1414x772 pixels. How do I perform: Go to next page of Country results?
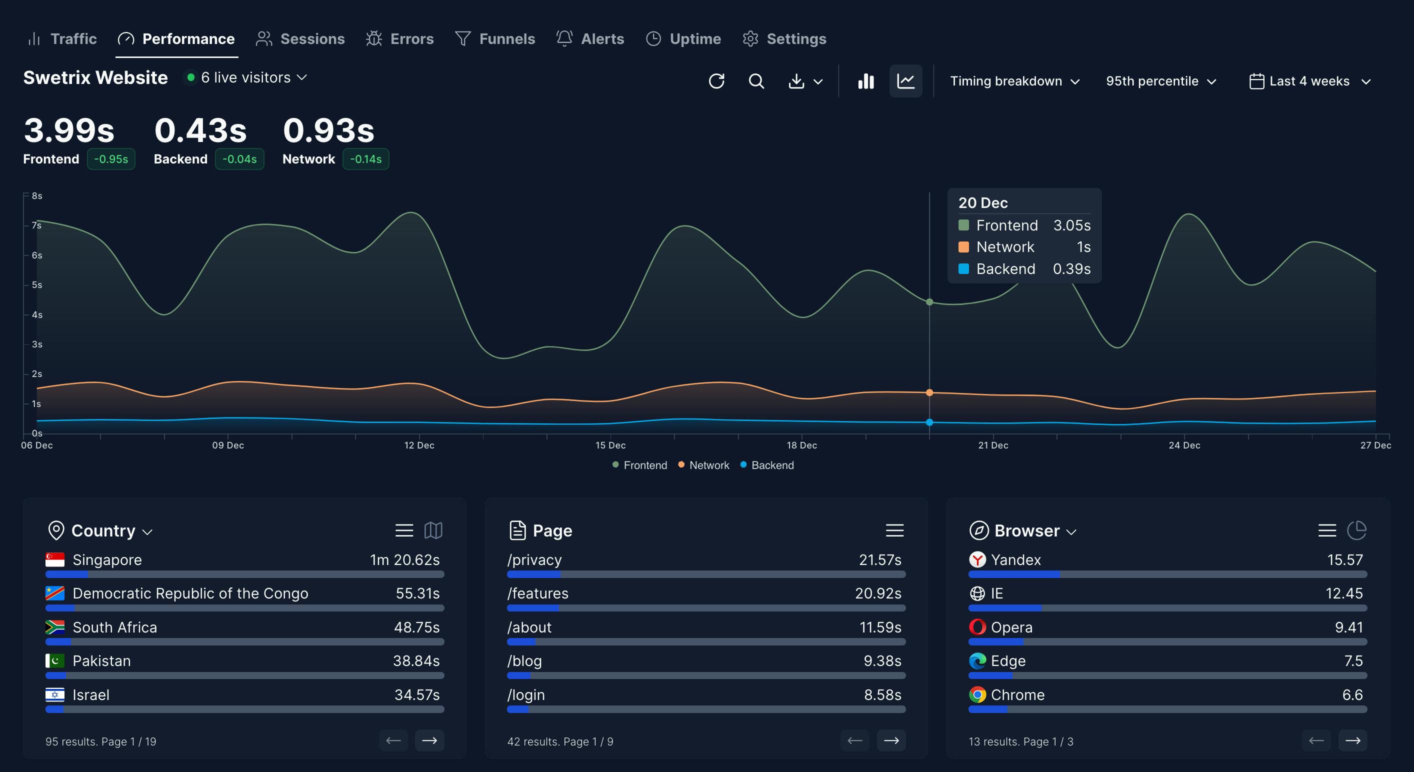pos(429,740)
